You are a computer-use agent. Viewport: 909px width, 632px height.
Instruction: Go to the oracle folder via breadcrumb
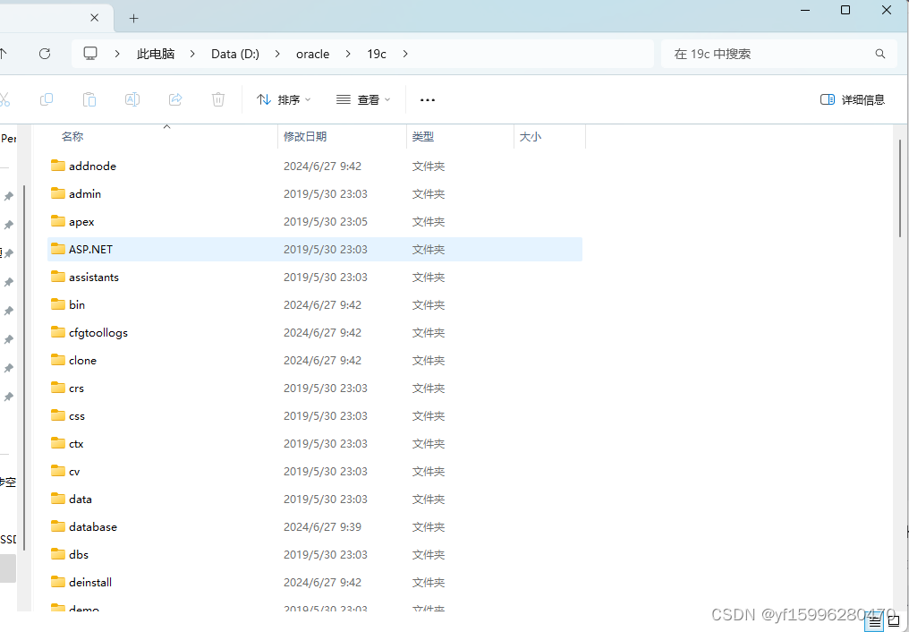(312, 54)
